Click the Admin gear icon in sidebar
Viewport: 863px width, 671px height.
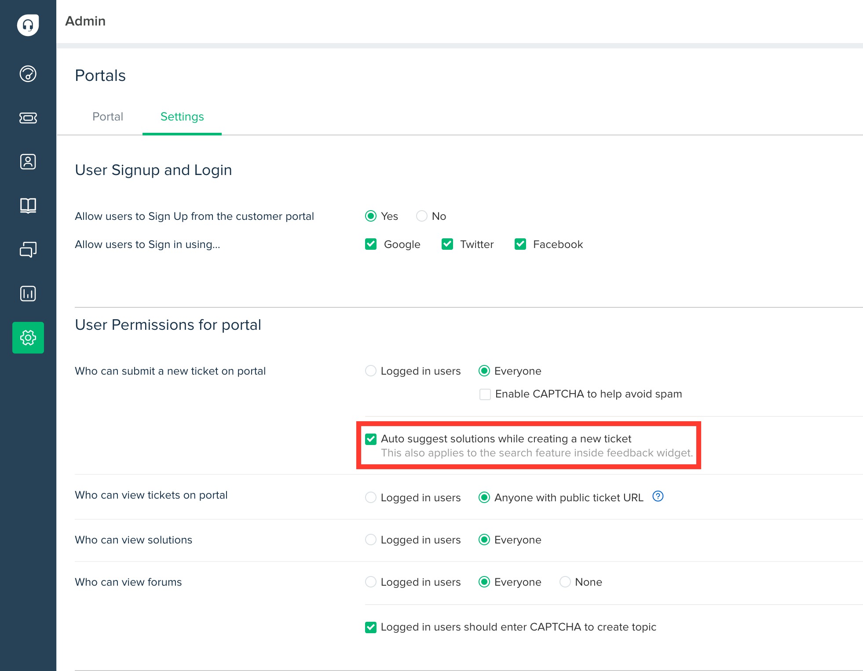tap(28, 338)
